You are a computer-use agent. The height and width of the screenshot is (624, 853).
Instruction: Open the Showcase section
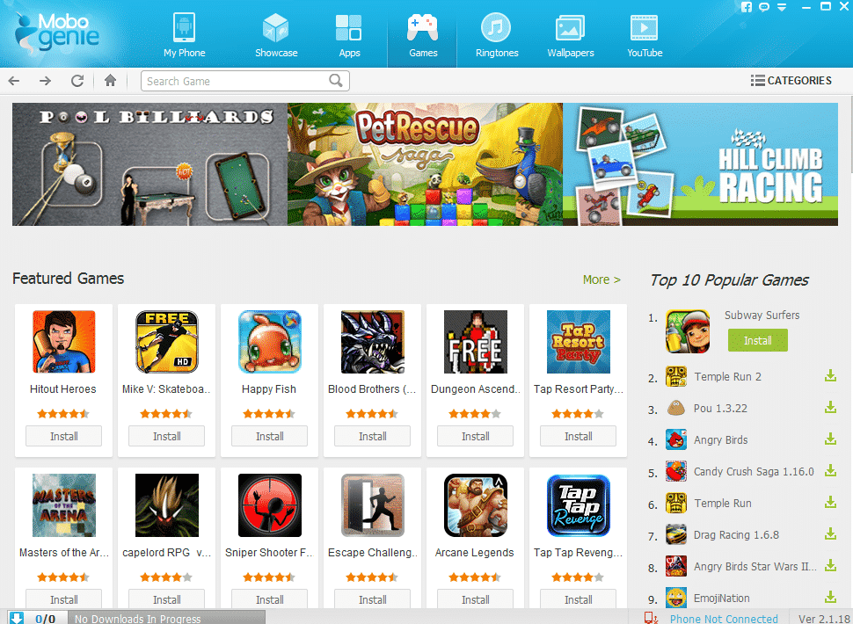tap(276, 34)
